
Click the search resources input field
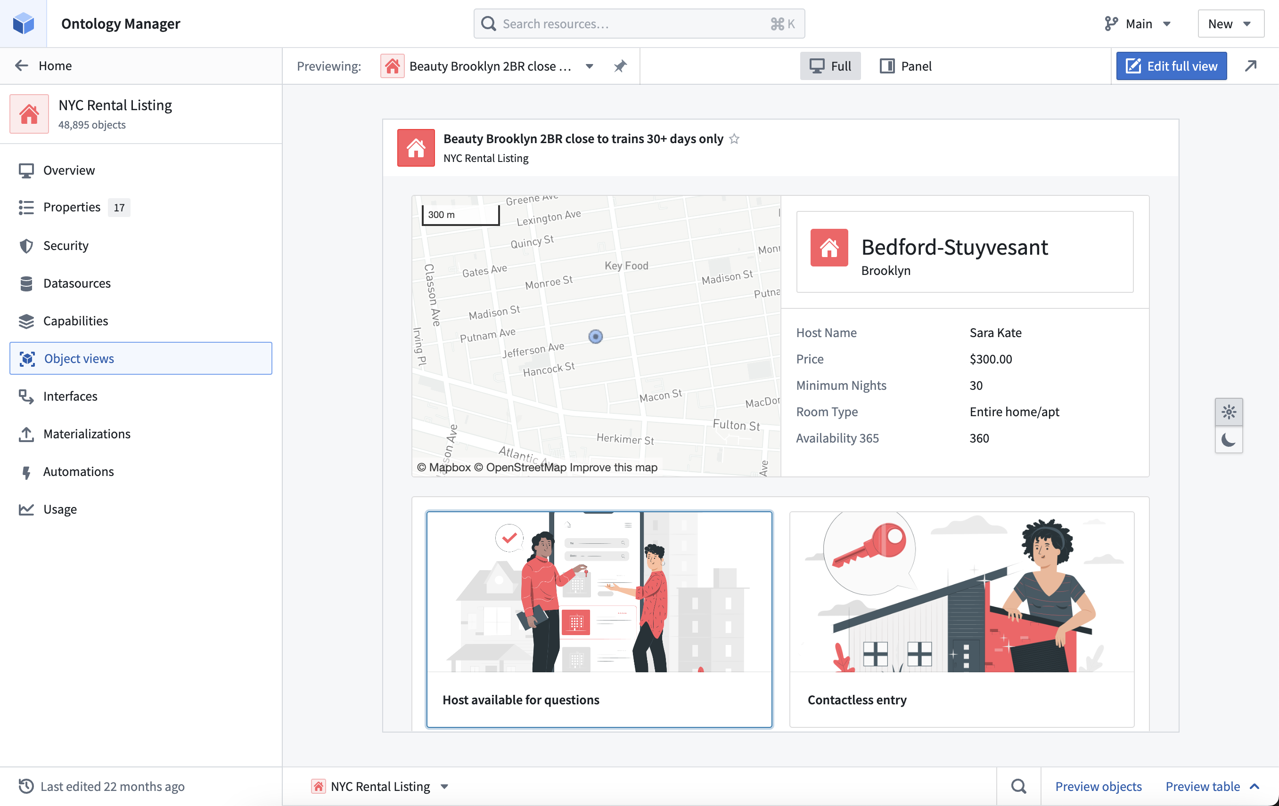click(x=639, y=23)
